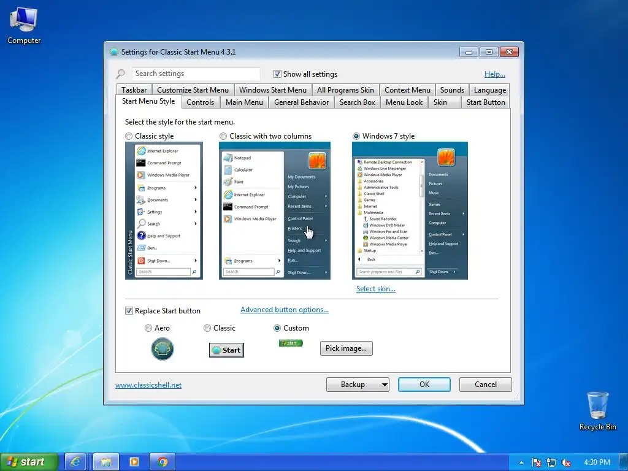Image resolution: width=628 pixels, height=471 pixels.
Task: Click the Pick image... button
Action: tap(346, 348)
